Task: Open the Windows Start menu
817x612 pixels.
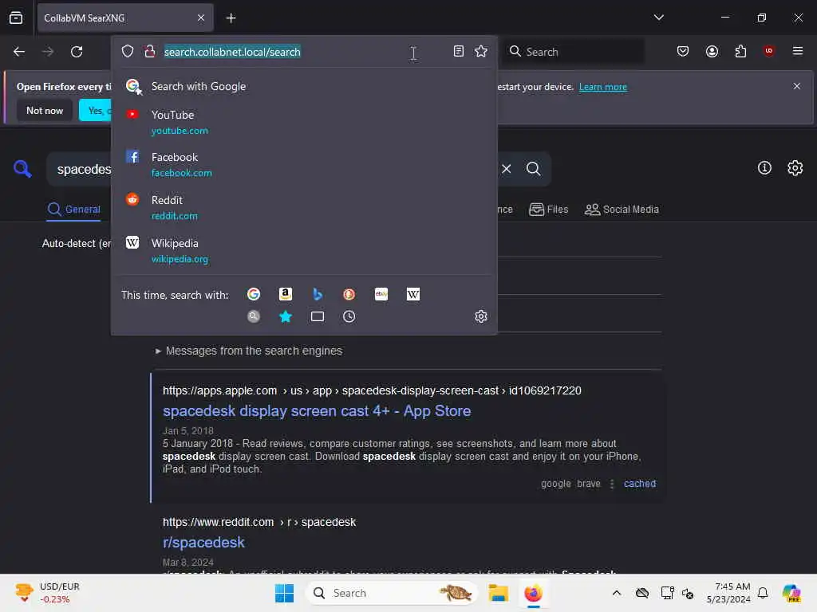Action: (284, 593)
